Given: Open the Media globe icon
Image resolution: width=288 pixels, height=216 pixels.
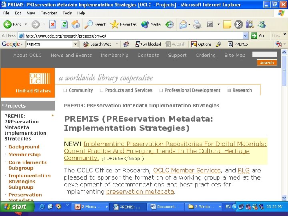Looking at the screenshot, I should (145, 24).
